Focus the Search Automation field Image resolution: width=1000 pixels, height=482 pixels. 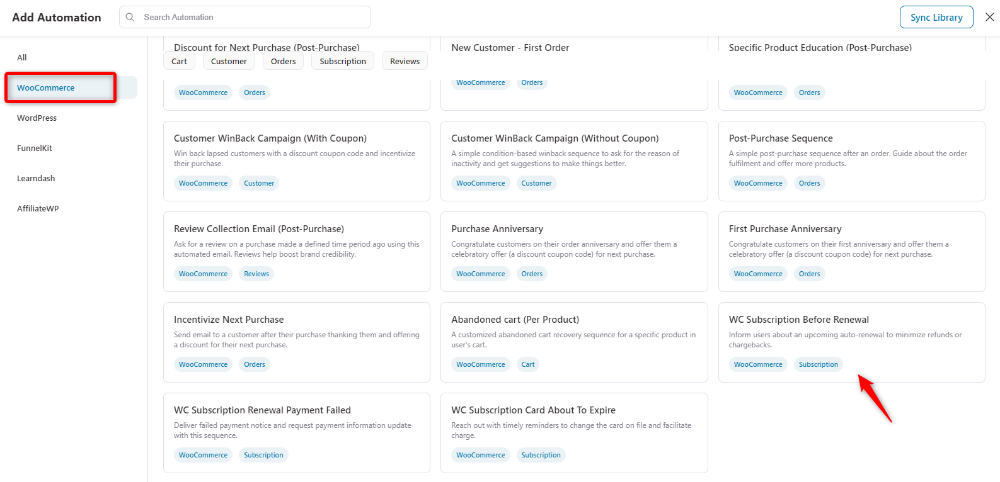click(245, 17)
